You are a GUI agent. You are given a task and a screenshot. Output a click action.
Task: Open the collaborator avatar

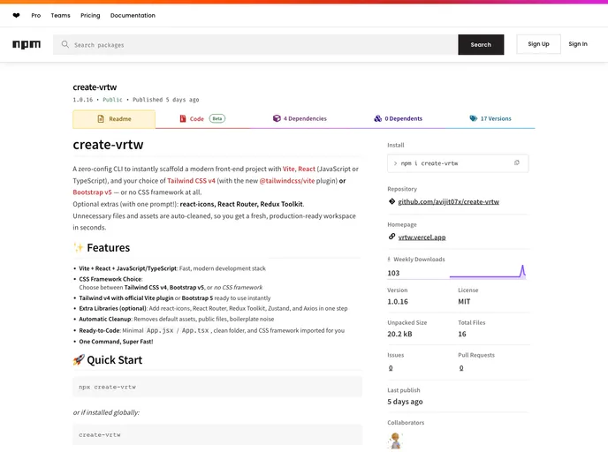click(x=395, y=441)
